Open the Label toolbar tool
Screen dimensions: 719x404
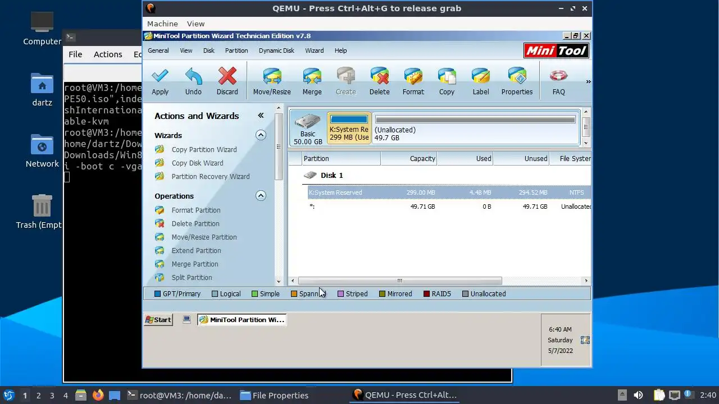click(x=481, y=81)
